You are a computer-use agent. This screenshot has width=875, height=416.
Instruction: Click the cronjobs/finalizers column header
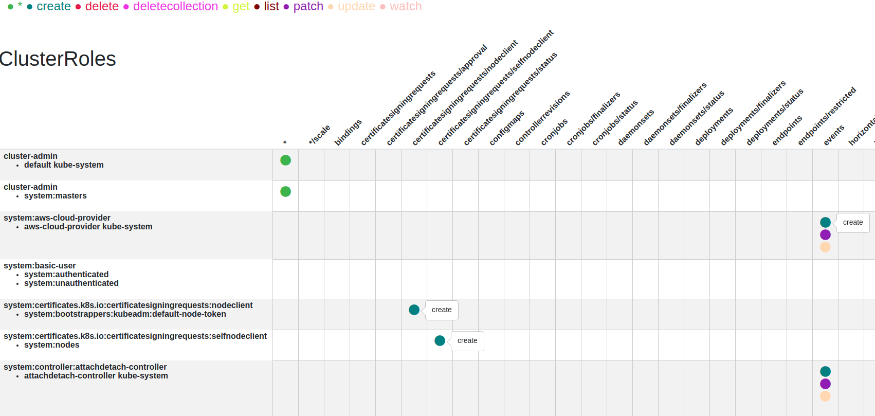pyautogui.click(x=593, y=119)
